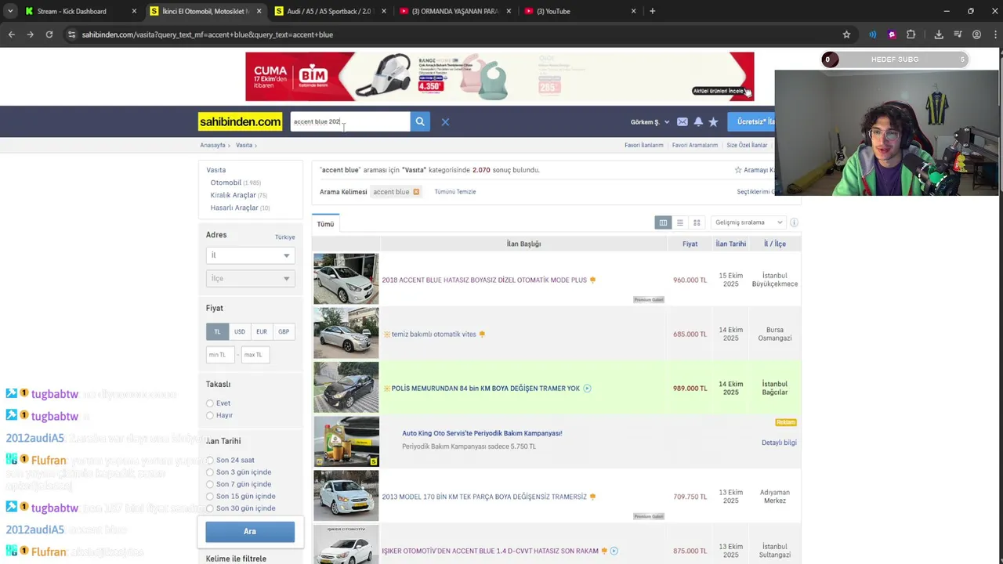Click the sorting info icon

(794, 222)
